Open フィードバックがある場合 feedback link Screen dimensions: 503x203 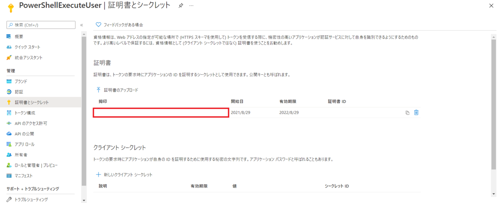click(123, 25)
